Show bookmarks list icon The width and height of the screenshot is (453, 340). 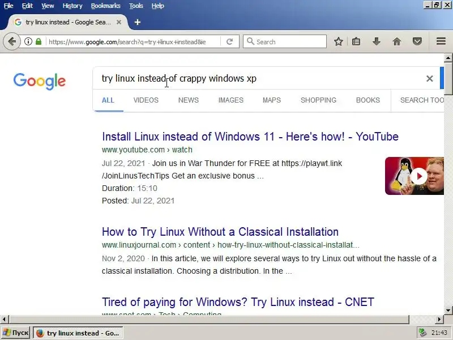tap(356, 41)
